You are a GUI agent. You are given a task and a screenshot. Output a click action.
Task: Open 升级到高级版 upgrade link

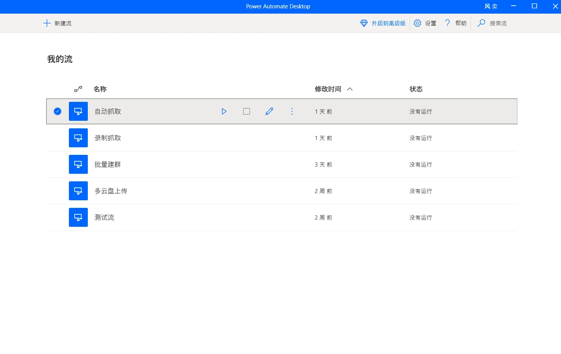[388, 23]
